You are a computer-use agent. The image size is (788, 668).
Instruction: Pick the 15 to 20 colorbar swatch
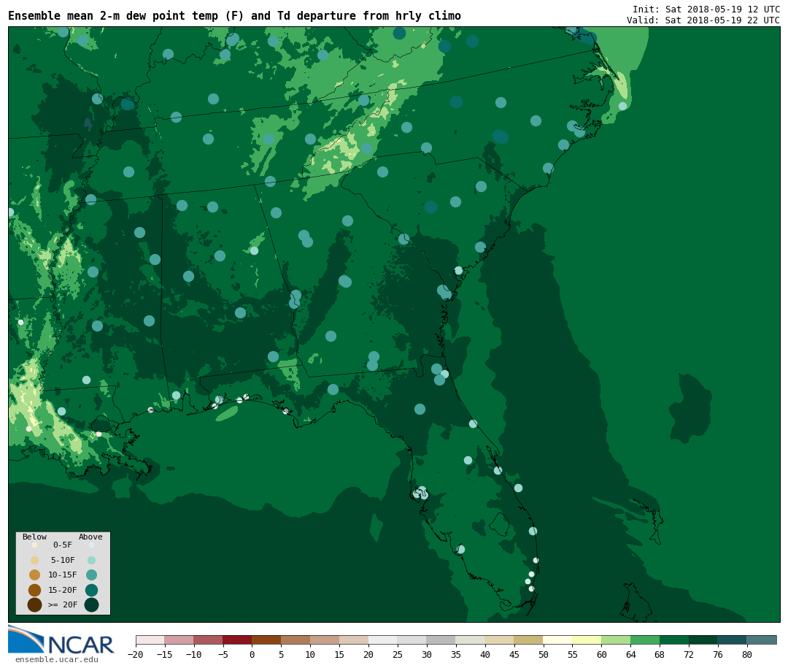355,640
